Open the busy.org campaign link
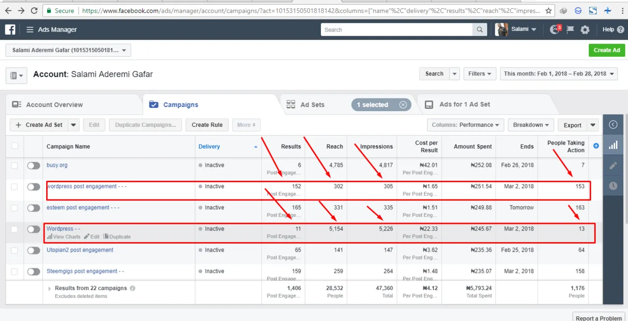The height and width of the screenshot is (321, 628). coord(57,165)
